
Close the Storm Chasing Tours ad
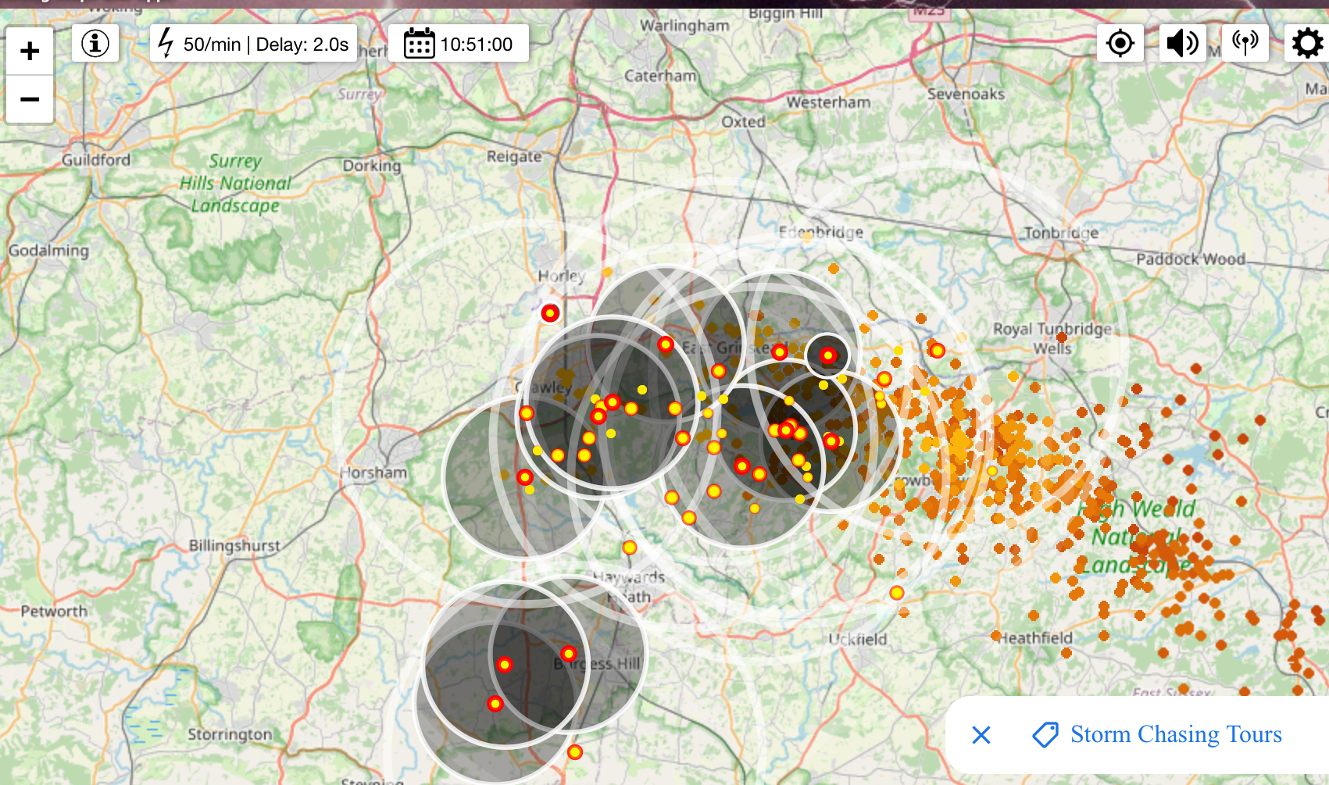point(981,735)
